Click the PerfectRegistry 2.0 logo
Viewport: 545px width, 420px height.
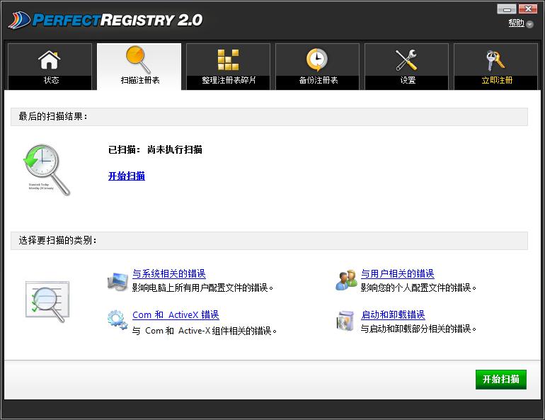[x=106, y=20]
